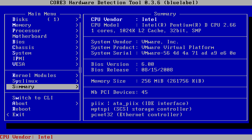Click the 'piix | ata_piix' module line
The width and height of the screenshot is (252, 140).
(x=140, y=104)
